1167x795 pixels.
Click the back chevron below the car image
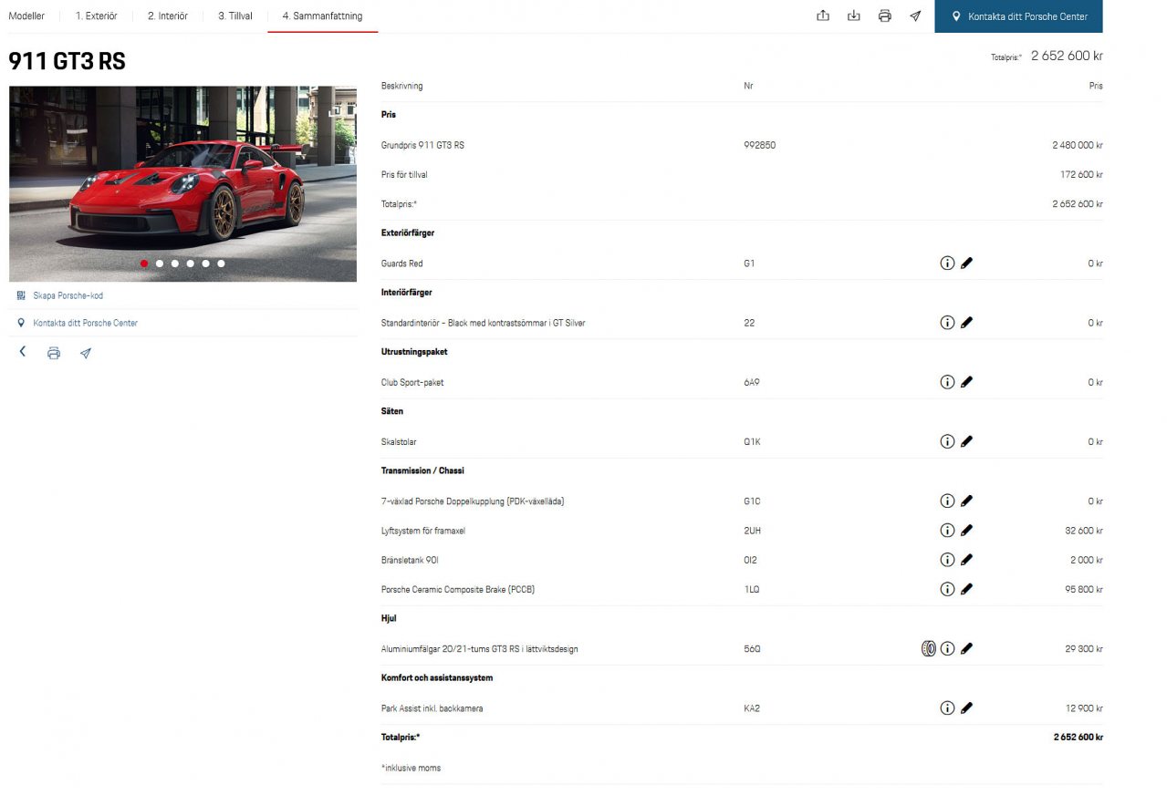point(23,352)
